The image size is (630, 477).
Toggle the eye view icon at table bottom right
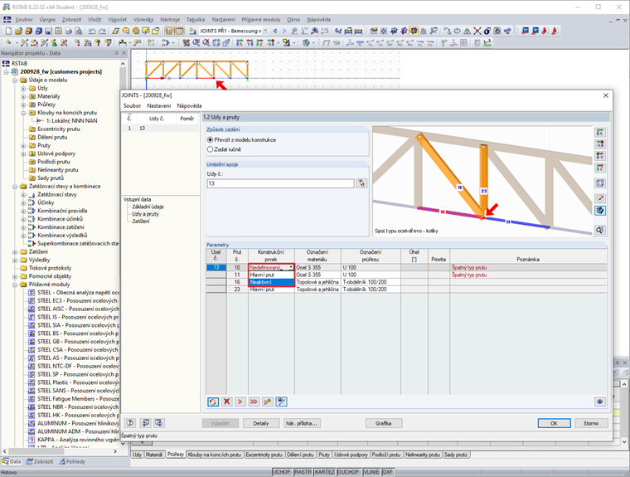(x=600, y=402)
